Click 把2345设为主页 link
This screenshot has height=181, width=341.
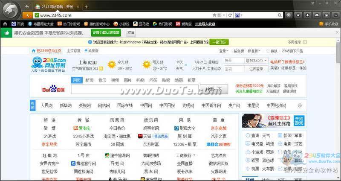(46, 51)
